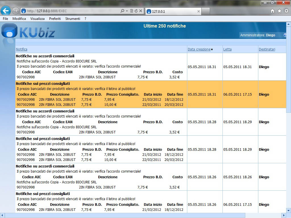The image size is (291, 218).
Task: Click the URL address input field
Action: (x=71, y=11)
